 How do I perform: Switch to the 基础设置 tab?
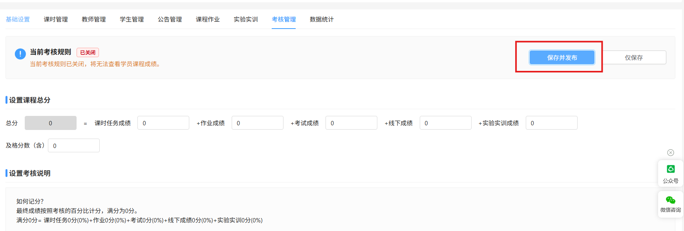(x=18, y=19)
